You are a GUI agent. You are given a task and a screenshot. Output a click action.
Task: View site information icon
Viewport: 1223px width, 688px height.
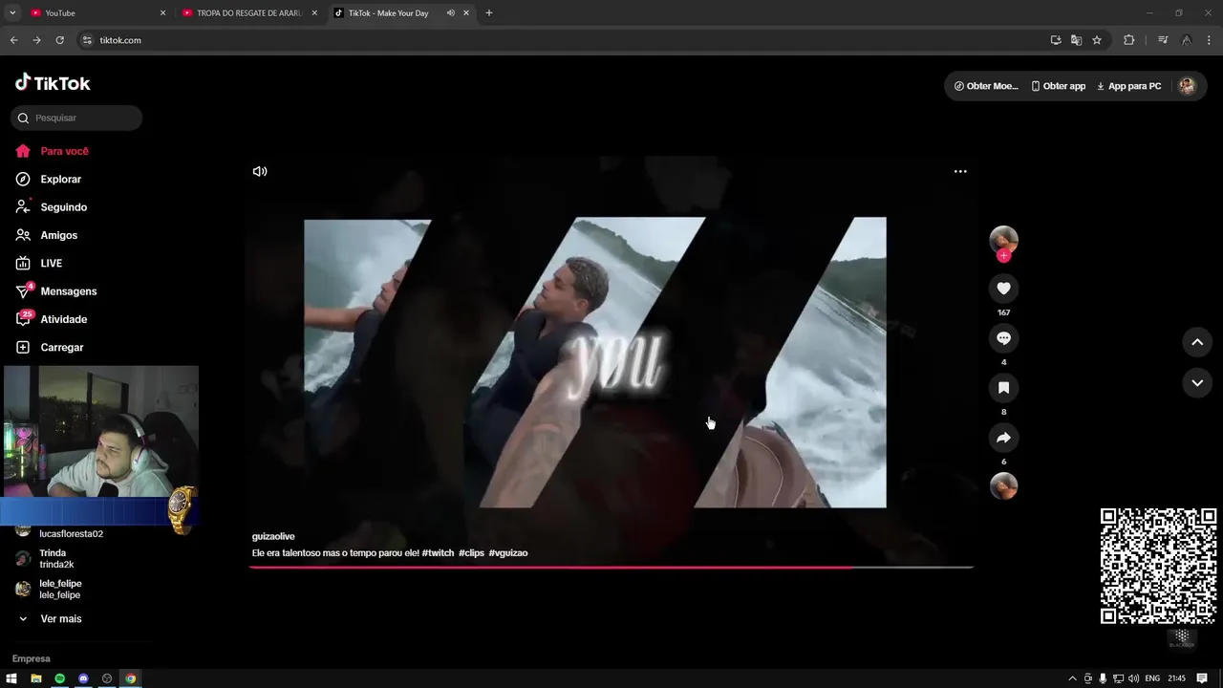click(x=87, y=40)
